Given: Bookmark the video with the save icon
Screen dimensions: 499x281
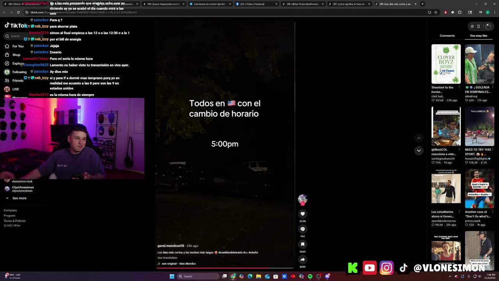Looking at the screenshot, I should [303, 244].
